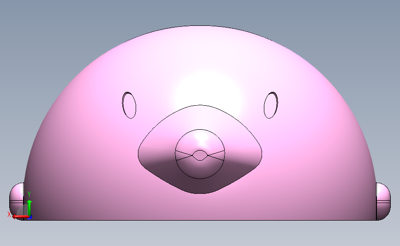
Task: Select the left oval eye on the model
Action: 129,105
